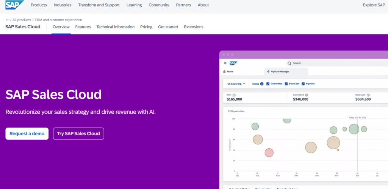
Task: Open Transform and Support menu
Action: [x=99, y=5]
